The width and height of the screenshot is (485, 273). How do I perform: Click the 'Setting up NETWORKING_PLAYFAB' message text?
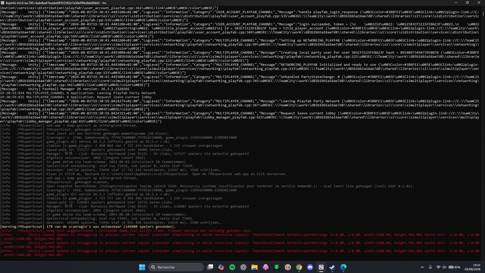310,40
